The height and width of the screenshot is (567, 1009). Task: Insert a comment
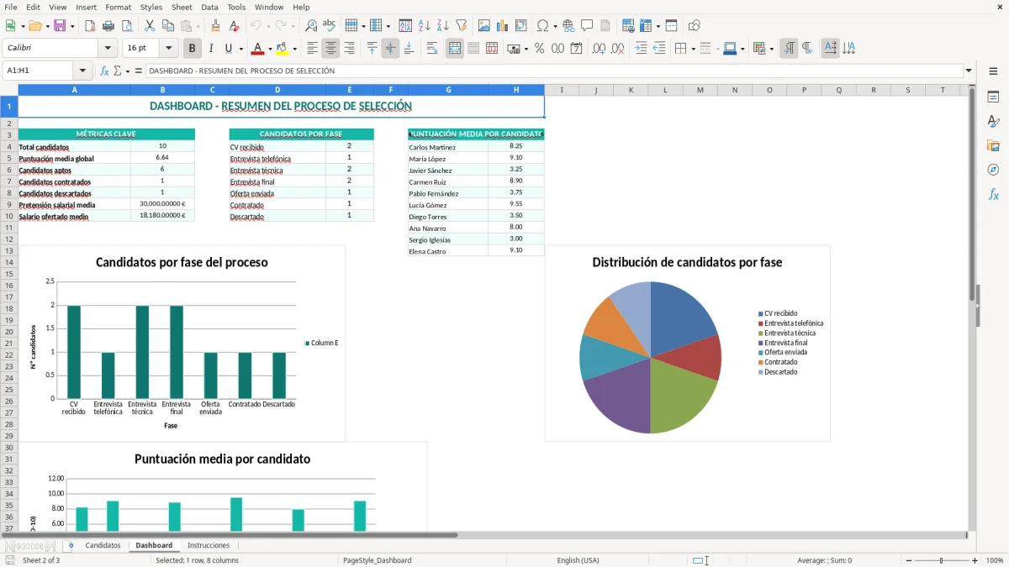coord(587,26)
